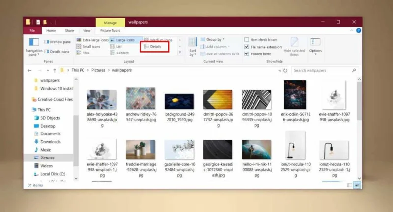Screen dimensions: 393x212
Task: Toggle the Preview pane
Action: [x=57, y=42]
